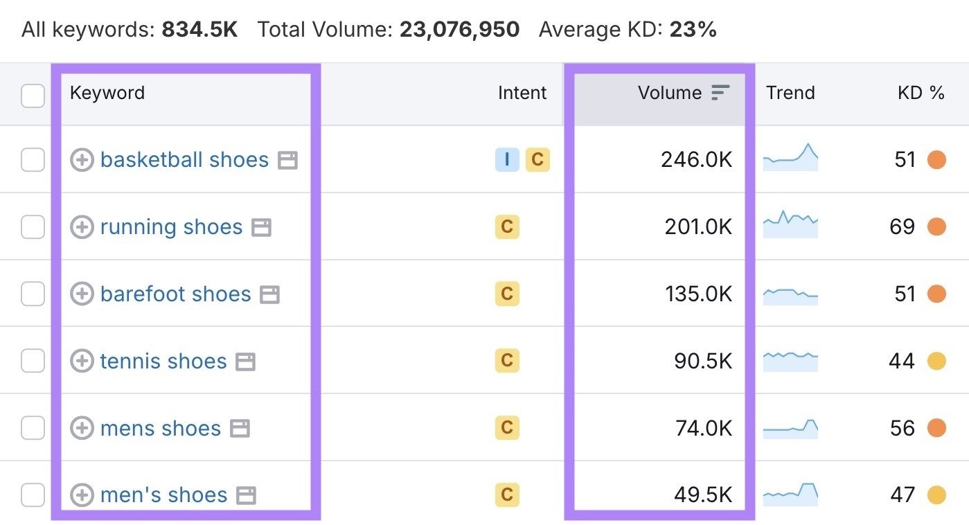Open SERP view icon for running shoes

click(x=261, y=228)
